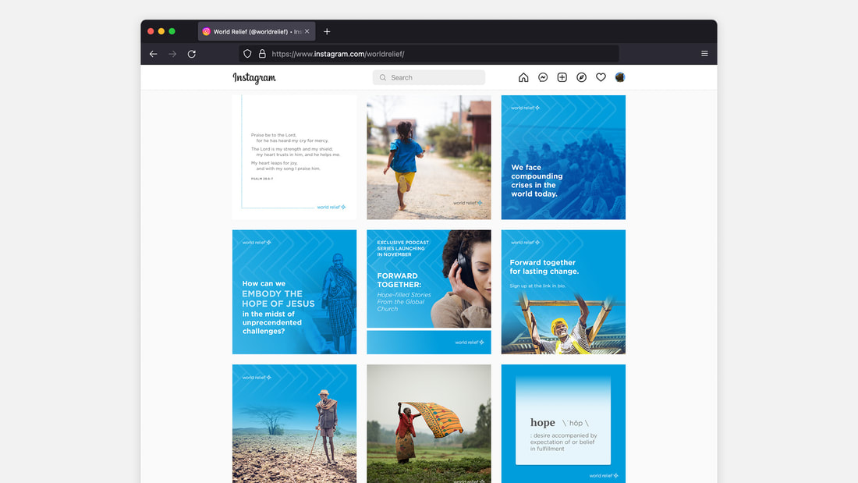The height and width of the screenshot is (483, 858).
Task: Open the Psalm 28 verse post
Action: point(294,157)
